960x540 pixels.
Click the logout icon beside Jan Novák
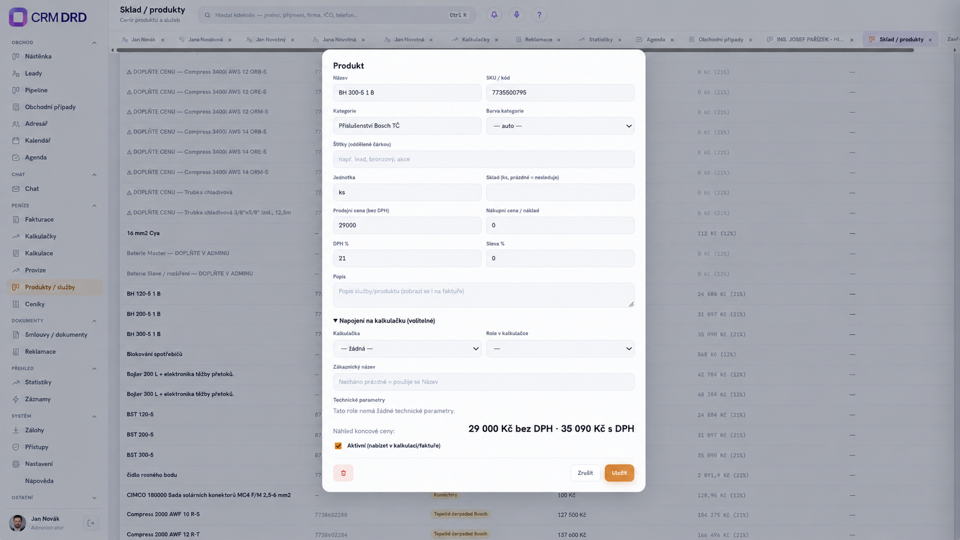pyautogui.click(x=91, y=523)
